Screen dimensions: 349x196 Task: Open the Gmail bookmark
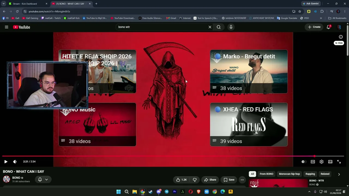pyautogui.click(x=171, y=18)
